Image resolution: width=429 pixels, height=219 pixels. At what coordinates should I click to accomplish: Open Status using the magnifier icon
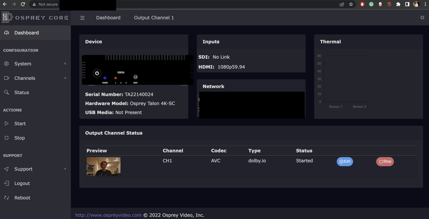tap(7, 92)
